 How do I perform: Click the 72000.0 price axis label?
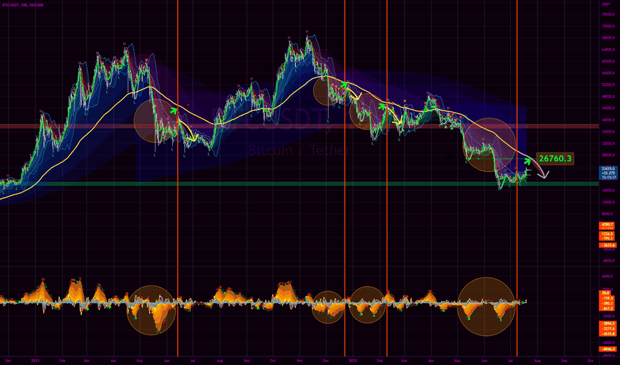click(x=608, y=26)
